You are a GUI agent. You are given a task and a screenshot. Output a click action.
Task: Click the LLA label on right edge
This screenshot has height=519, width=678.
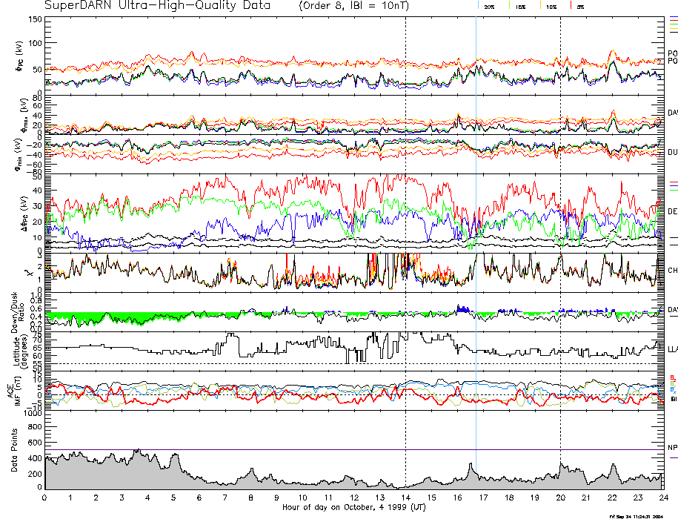coord(672,348)
